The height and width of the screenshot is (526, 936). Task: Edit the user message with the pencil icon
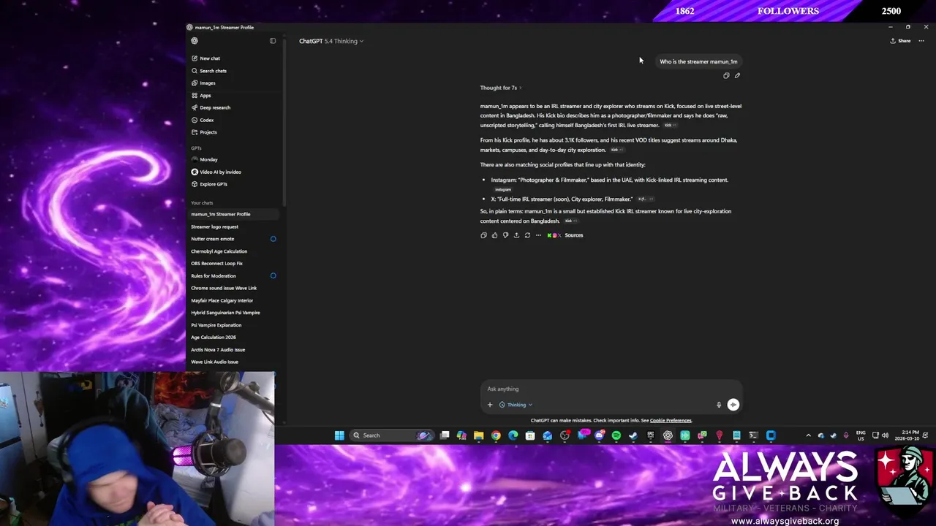coord(737,75)
